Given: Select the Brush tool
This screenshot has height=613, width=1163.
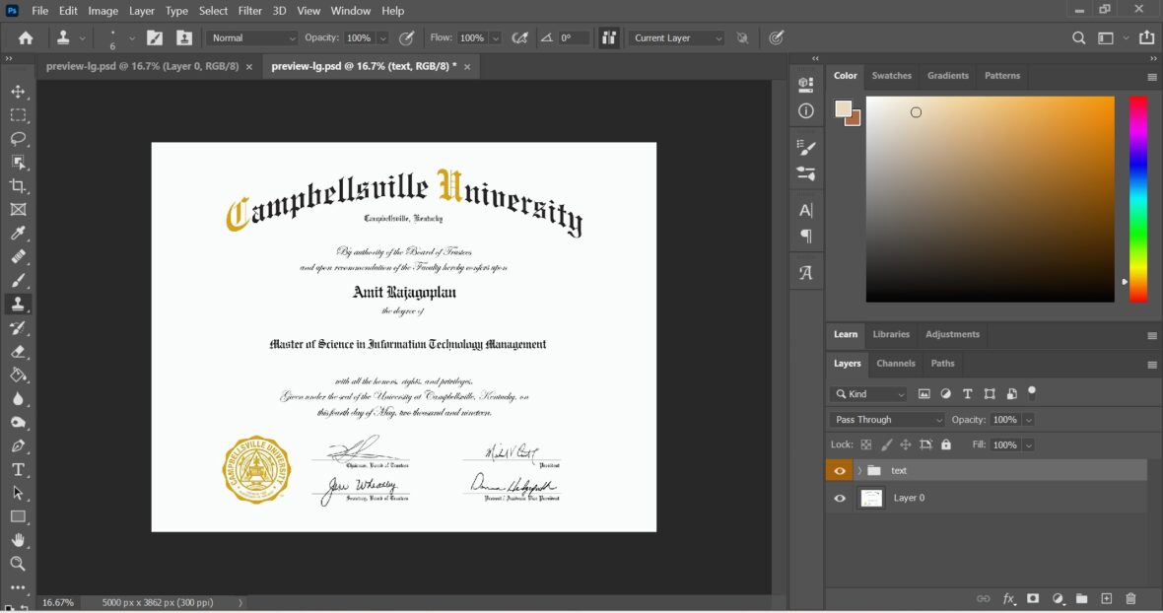Looking at the screenshot, I should (18, 280).
